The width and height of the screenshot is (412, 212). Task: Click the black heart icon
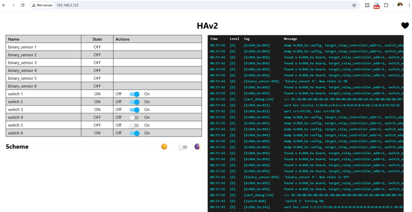click(405, 26)
